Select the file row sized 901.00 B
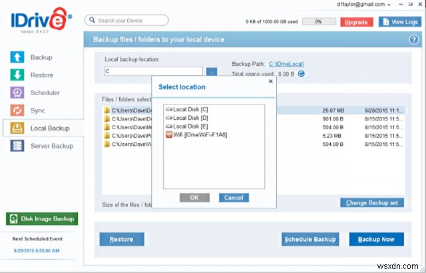Image resolution: width=426 pixels, height=273 pixels. [254, 119]
